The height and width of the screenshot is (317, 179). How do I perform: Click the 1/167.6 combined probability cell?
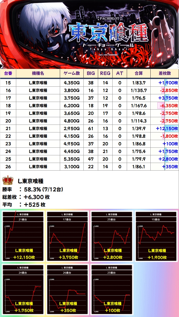pyautogui.click(x=139, y=106)
